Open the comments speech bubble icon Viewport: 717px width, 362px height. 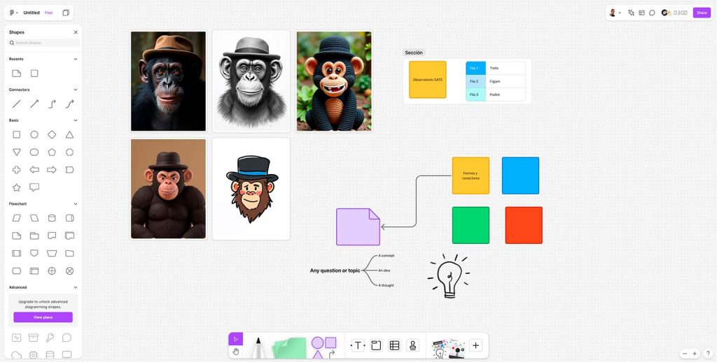click(x=652, y=13)
